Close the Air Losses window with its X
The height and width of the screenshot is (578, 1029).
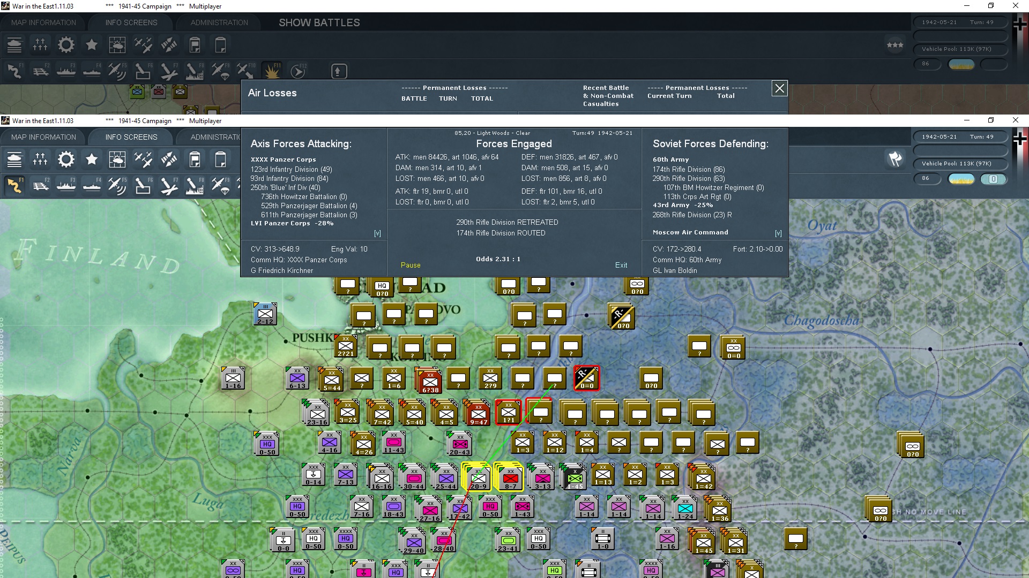[x=779, y=88]
